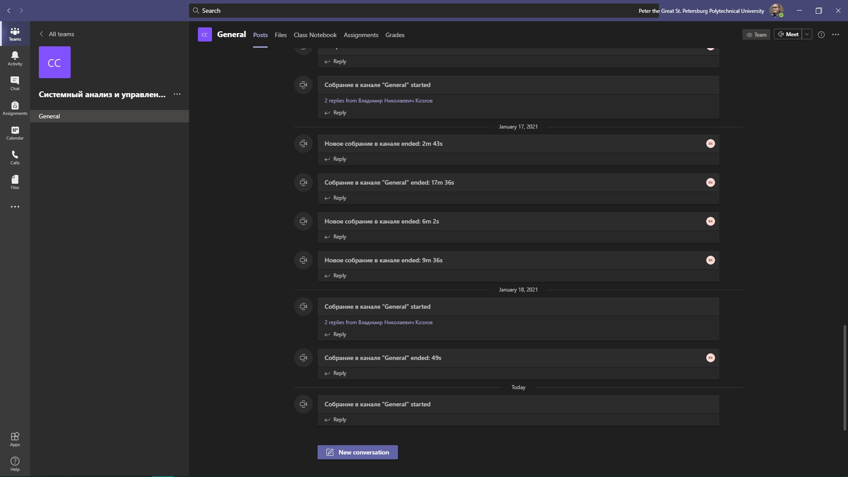Viewport: 848px width, 477px height.
Task: Click the back navigation arrow in title bar
Action: click(8, 11)
